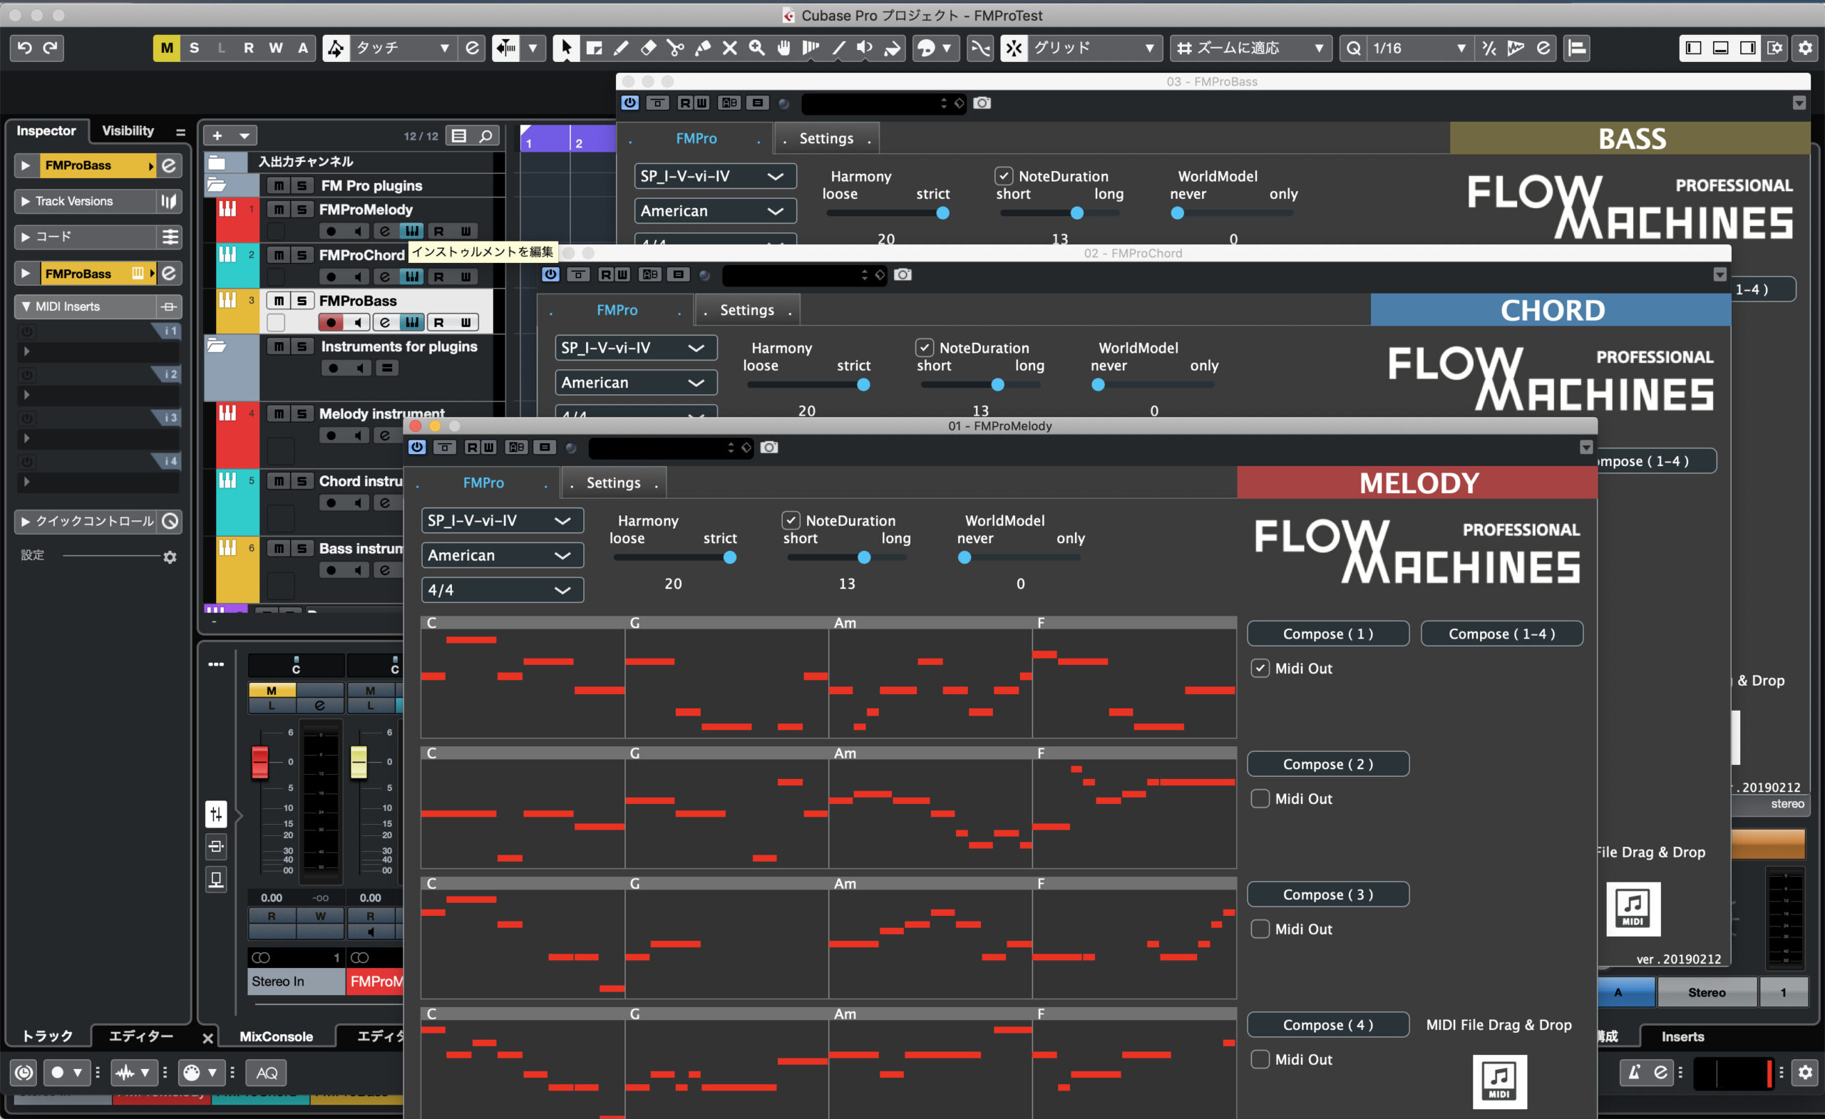Toggle record enable on FMProBass track
Viewport: 1825px width, 1119px height.
(x=331, y=322)
